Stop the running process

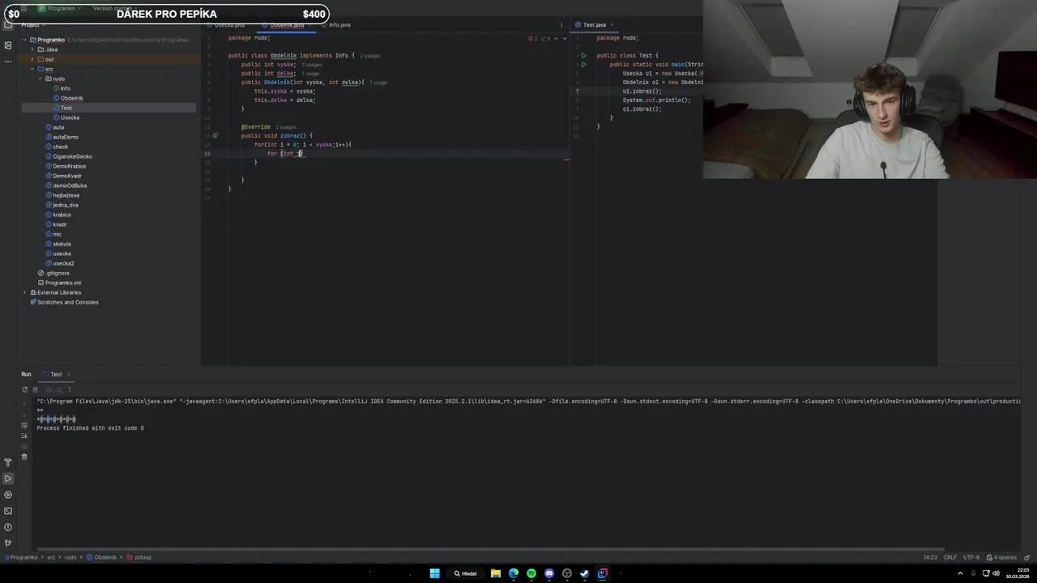pos(35,389)
